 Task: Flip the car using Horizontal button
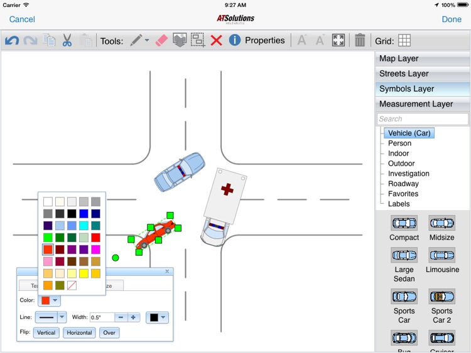point(79,333)
